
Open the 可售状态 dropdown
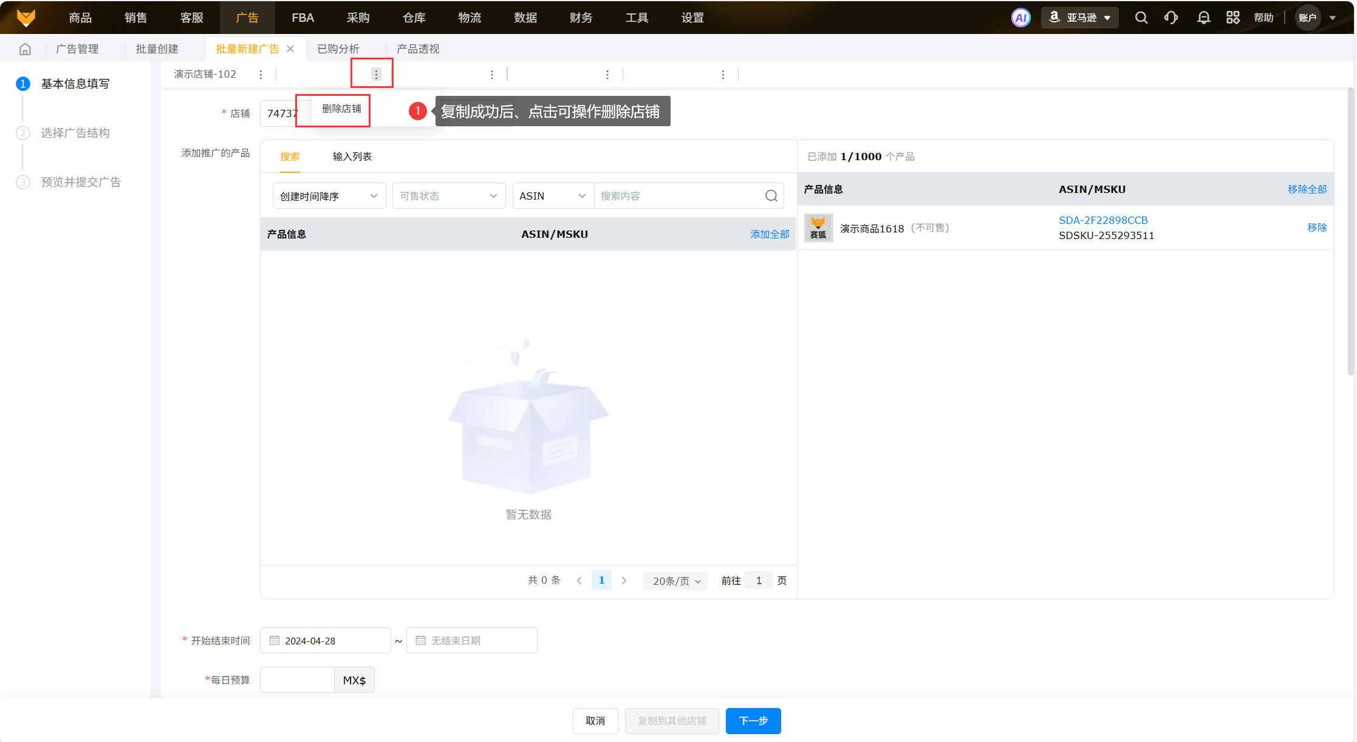(448, 196)
